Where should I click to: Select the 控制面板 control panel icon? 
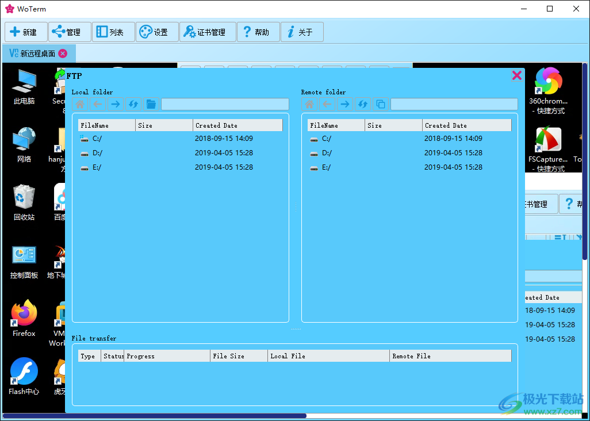click(24, 262)
